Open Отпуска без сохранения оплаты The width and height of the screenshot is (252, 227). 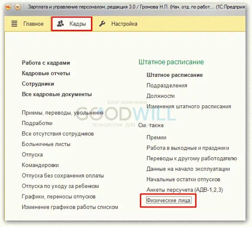(x=63, y=175)
